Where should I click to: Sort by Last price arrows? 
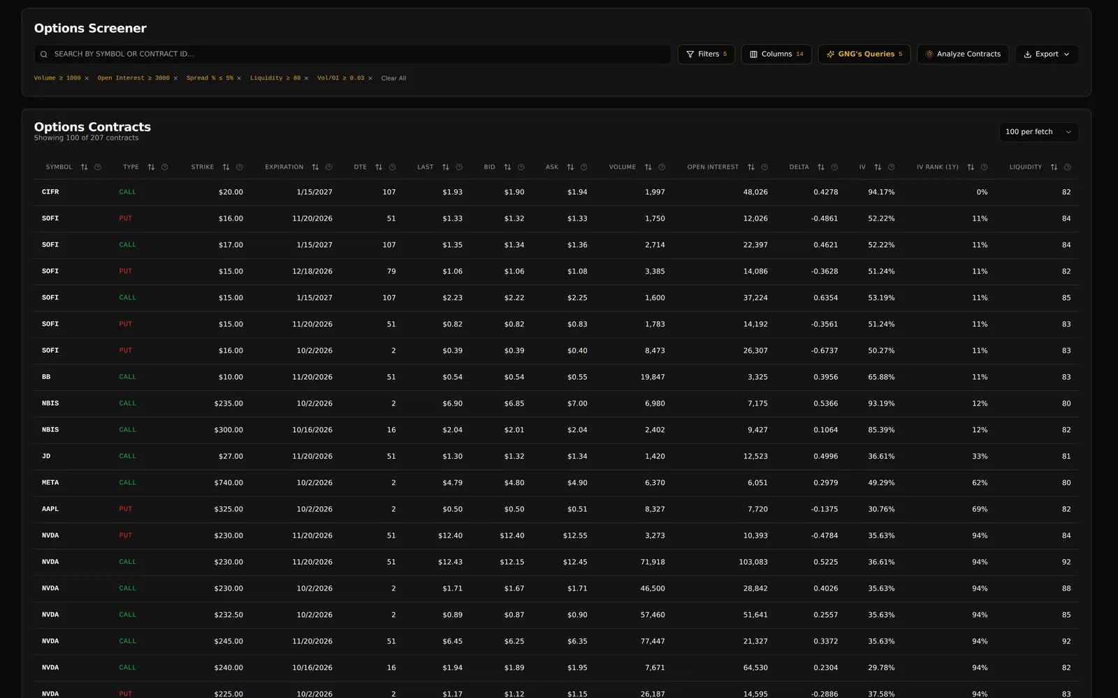[x=446, y=168]
